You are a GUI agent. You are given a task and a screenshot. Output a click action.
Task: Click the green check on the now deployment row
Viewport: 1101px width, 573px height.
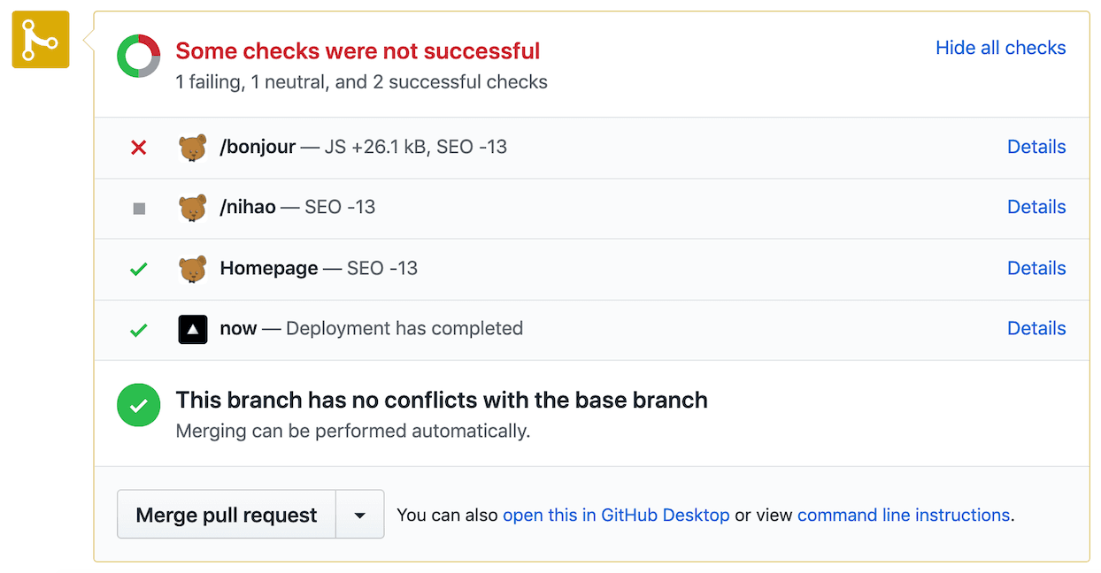point(138,329)
